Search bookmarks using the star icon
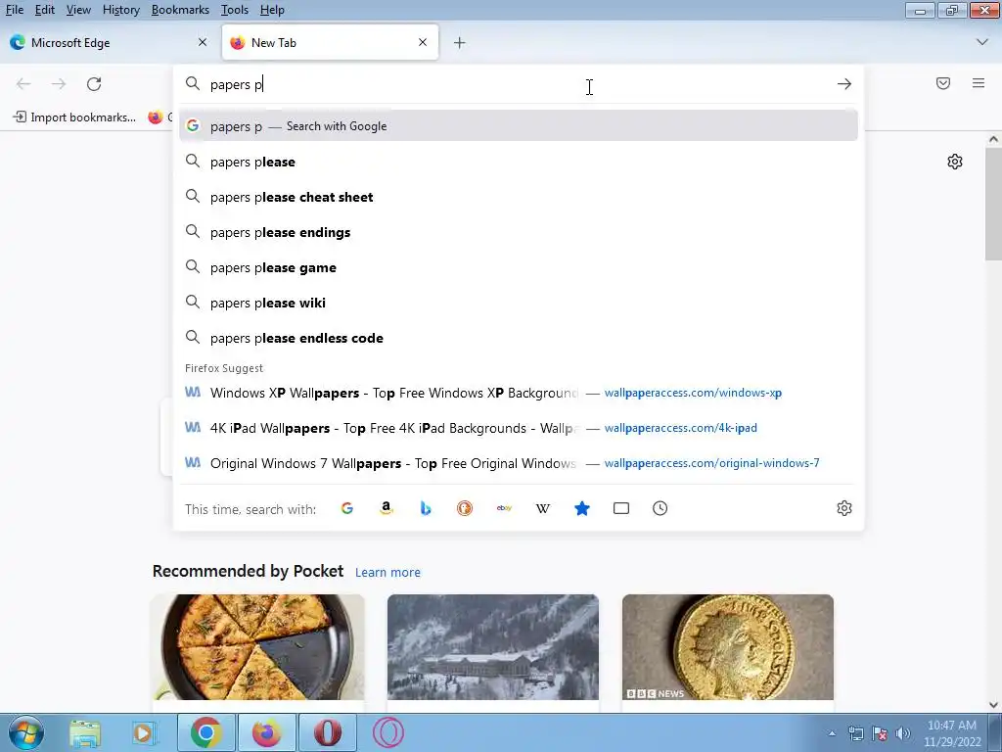1002x752 pixels. point(582,508)
